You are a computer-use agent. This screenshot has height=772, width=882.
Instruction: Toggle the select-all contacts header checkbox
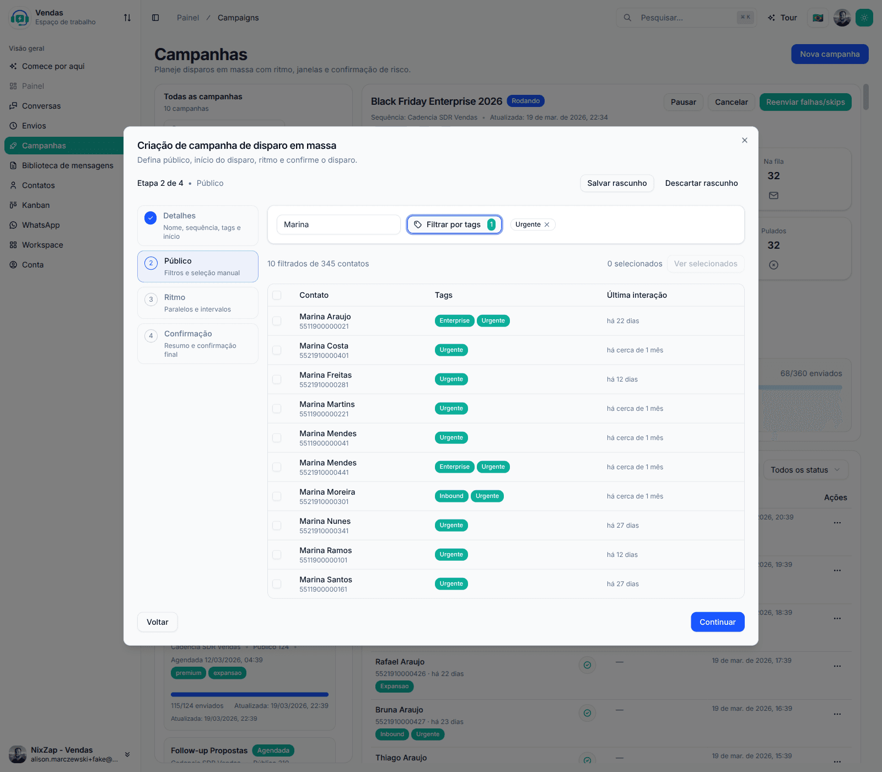click(277, 295)
